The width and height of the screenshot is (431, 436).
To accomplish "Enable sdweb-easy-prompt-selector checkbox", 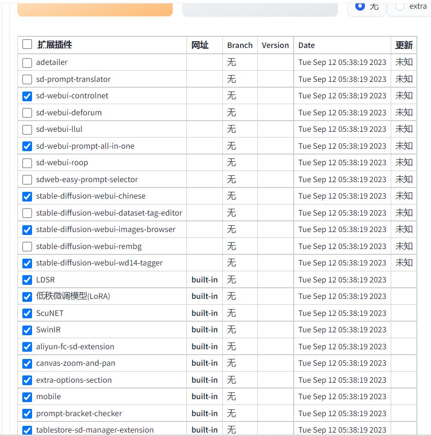I will (27, 180).
